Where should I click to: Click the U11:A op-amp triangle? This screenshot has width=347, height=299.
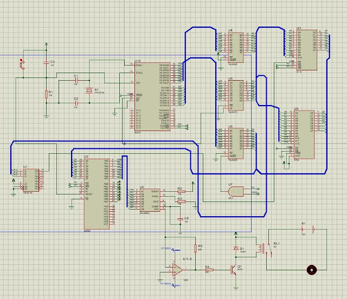click(177, 270)
